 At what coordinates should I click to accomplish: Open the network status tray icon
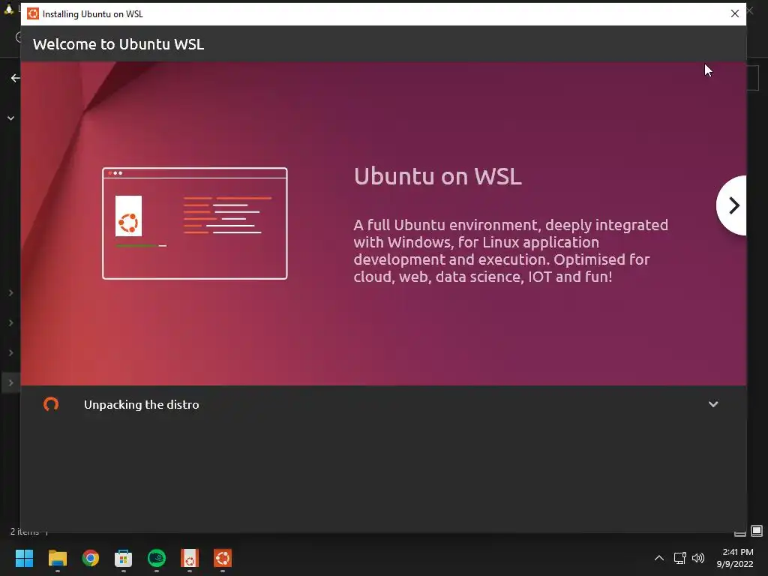(679, 558)
